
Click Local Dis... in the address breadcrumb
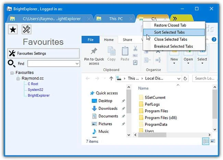click(154, 78)
